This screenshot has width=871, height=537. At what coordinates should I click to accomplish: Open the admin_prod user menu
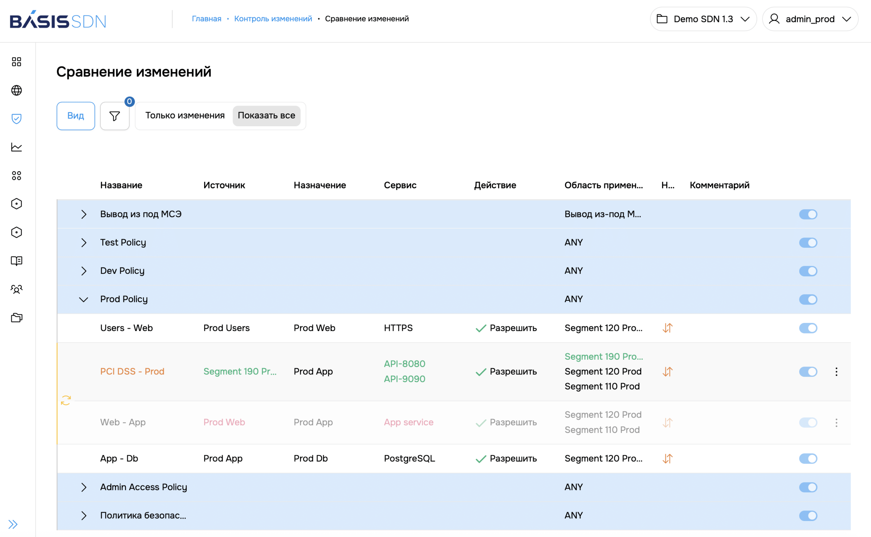(x=810, y=19)
